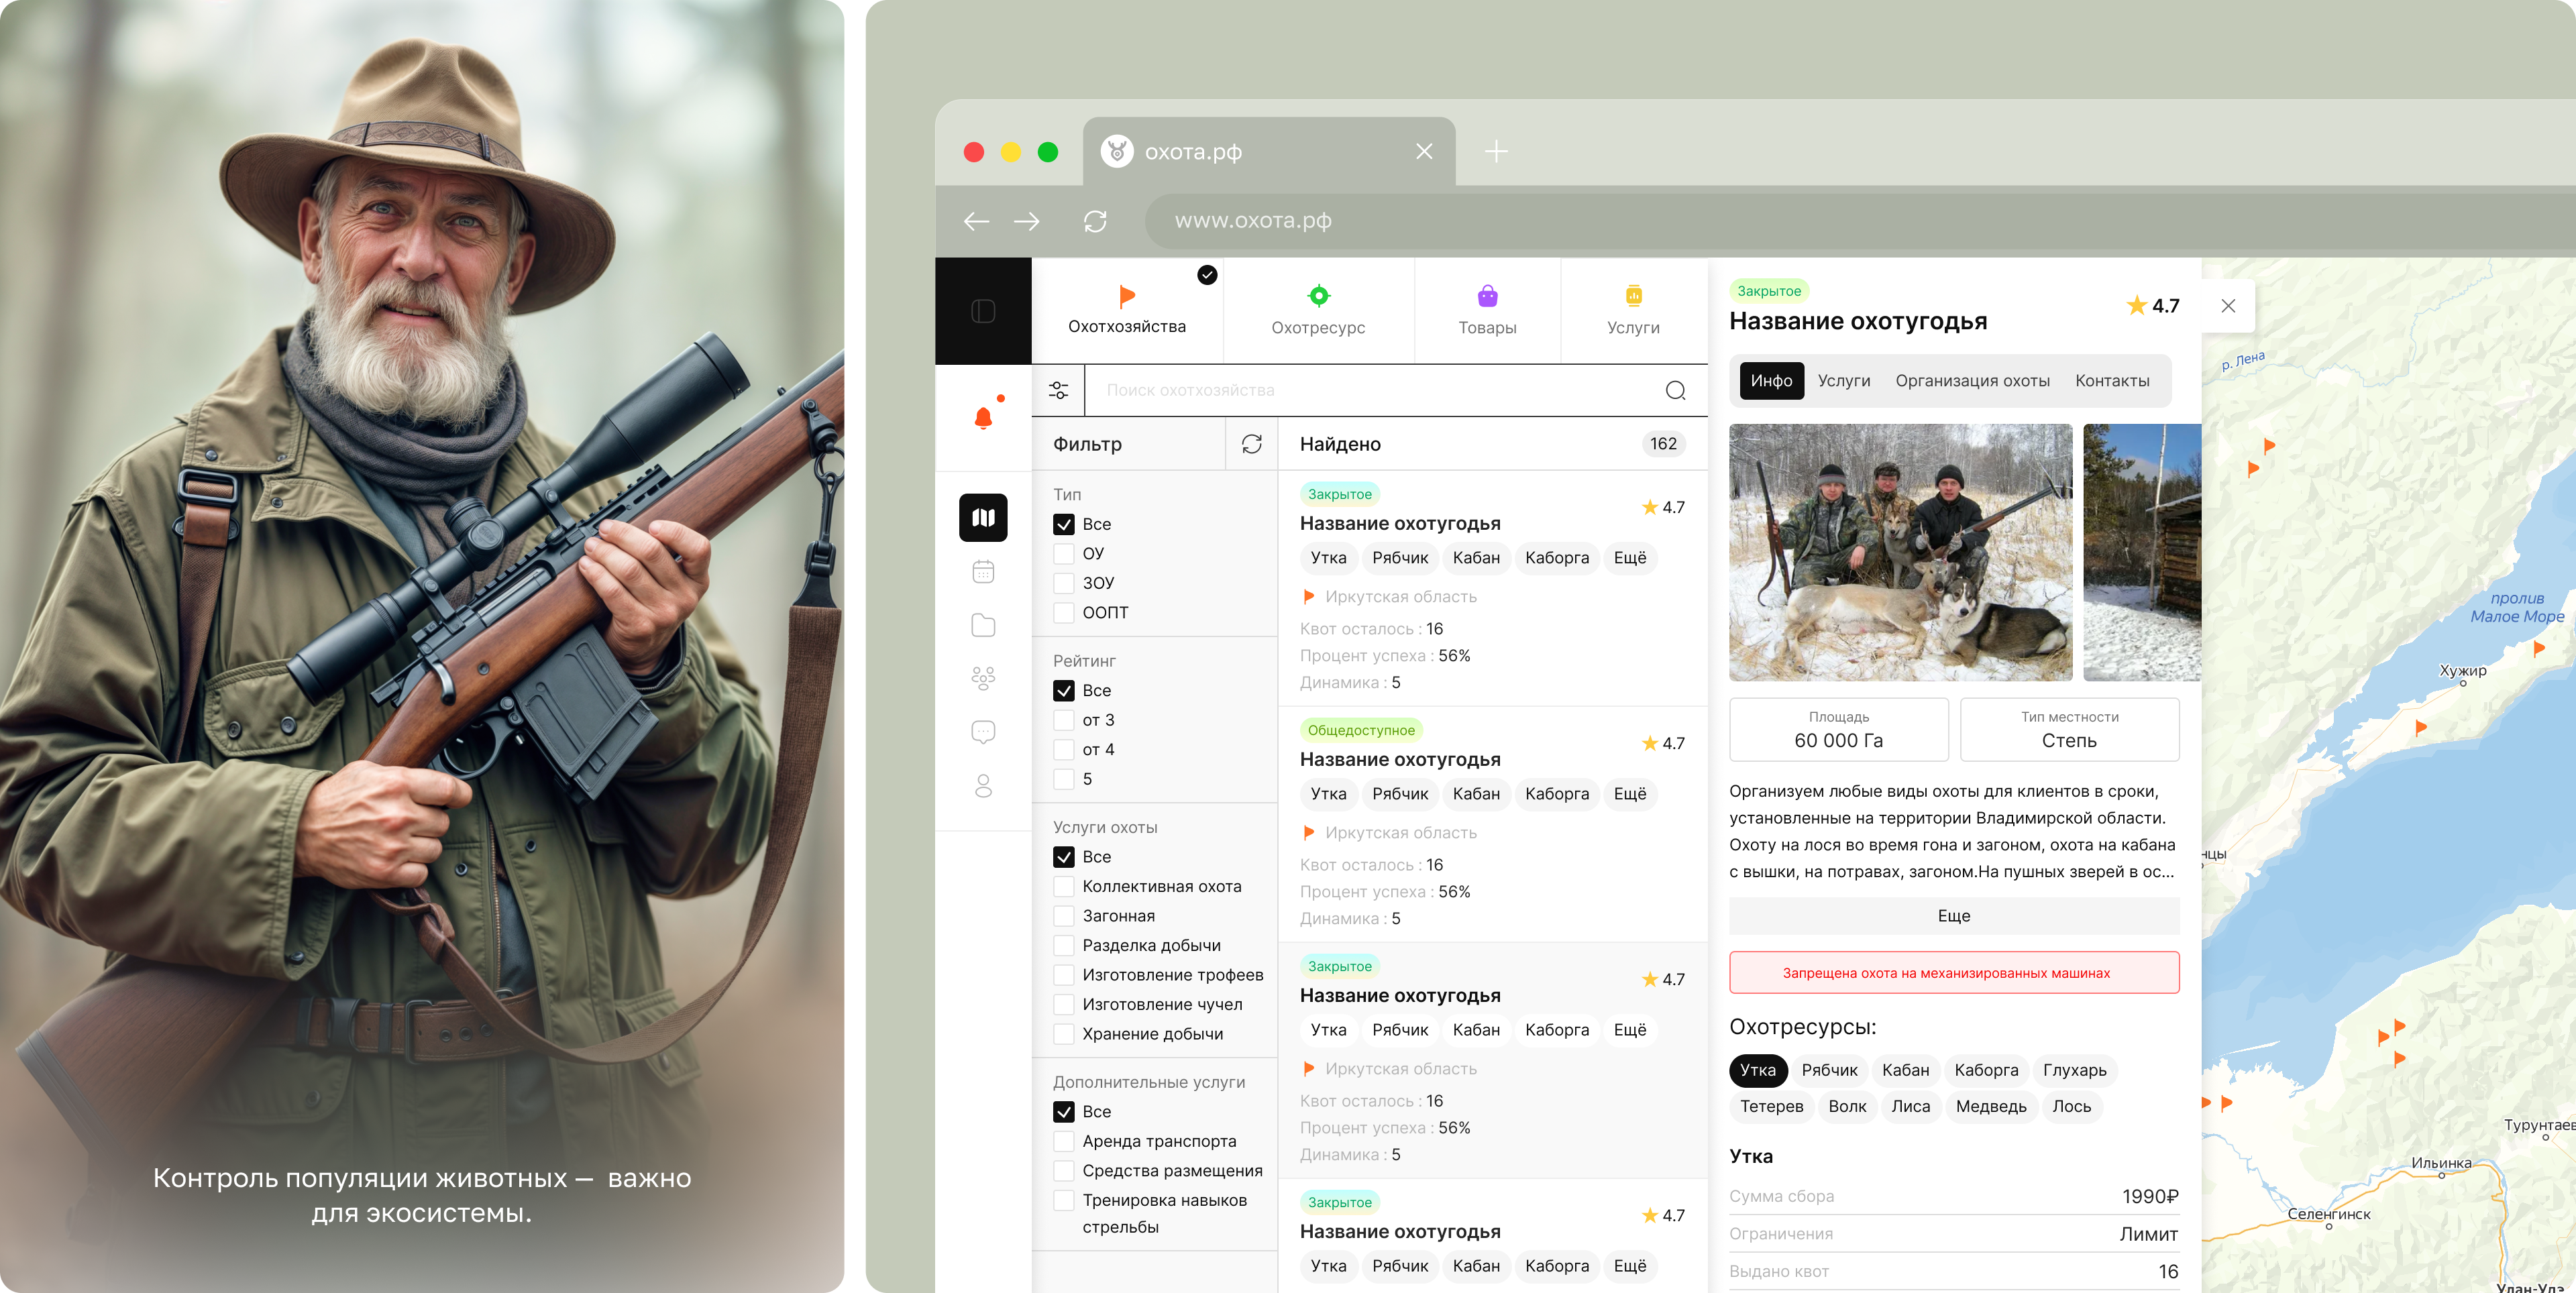Open the calendar sidebar icon

(x=983, y=572)
